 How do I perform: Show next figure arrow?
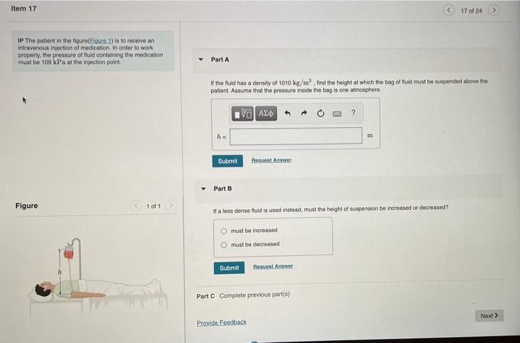coord(171,205)
